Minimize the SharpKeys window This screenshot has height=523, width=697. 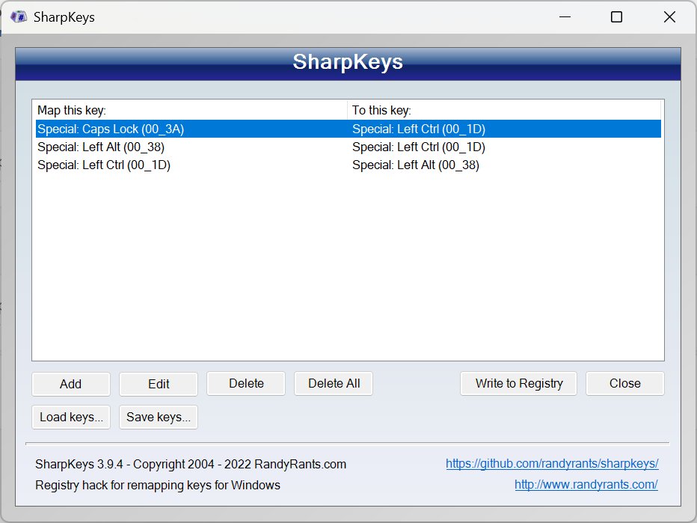[565, 16]
